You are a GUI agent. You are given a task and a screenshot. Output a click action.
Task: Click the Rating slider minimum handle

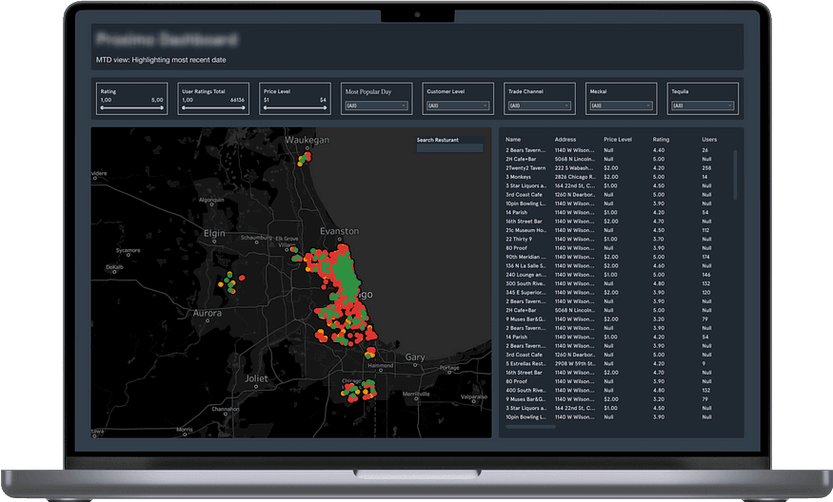click(x=102, y=107)
